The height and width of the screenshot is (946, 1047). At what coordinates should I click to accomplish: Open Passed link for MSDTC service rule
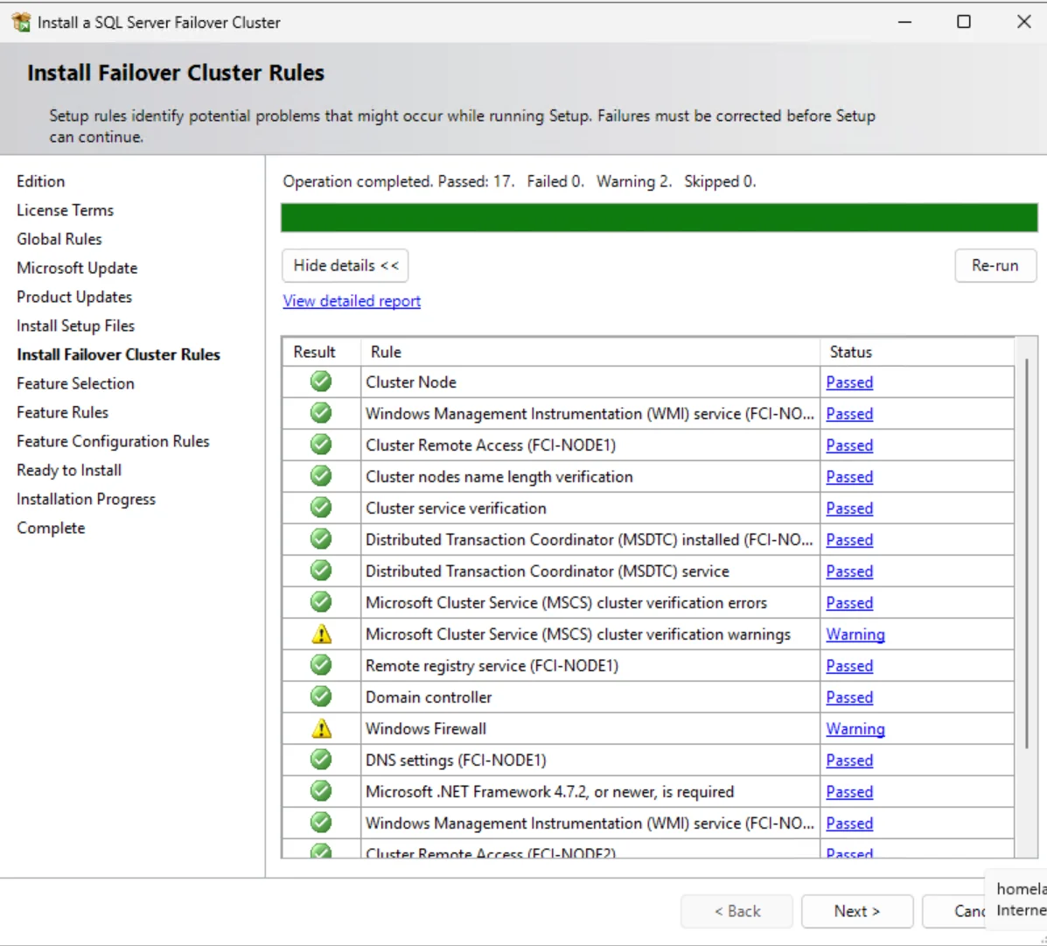849,571
